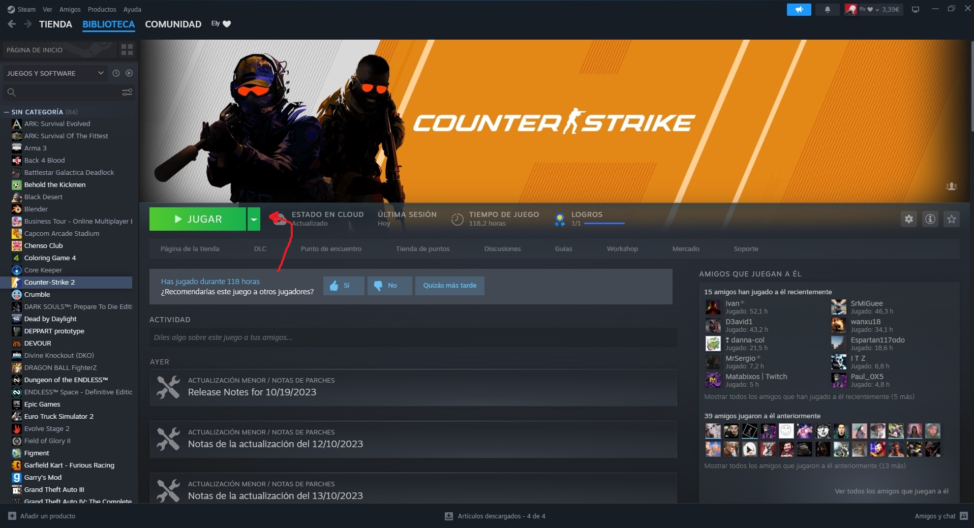
Task: Open the BIBLIOTECA tab
Action: (108, 24)
